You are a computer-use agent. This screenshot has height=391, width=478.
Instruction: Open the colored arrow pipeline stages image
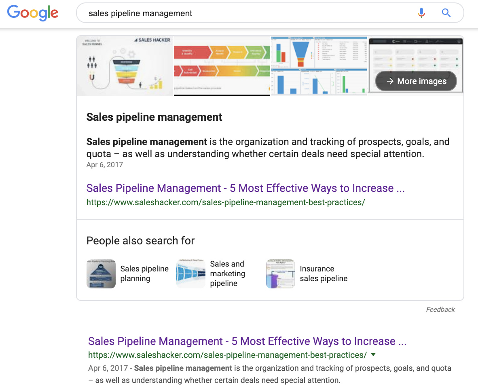coord(222,66)
